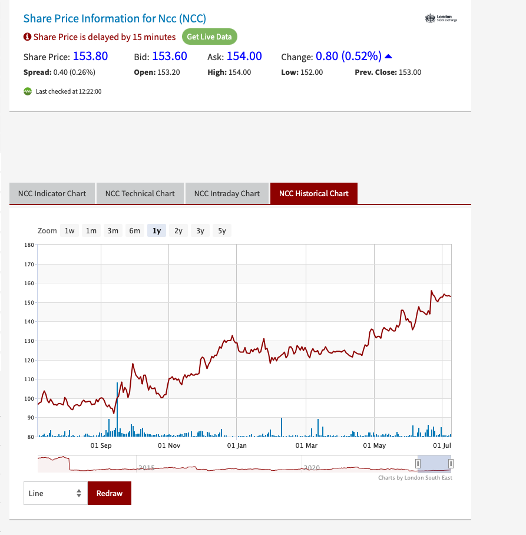This screenshot has height=535, width=526.
Task: Set chart zoom to 6m
Action: click(x=135, y=230)
